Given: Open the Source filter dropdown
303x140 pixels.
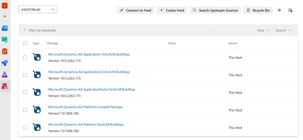Looking at the screenshot, I should pyautogui.click(x=283, y=30).
